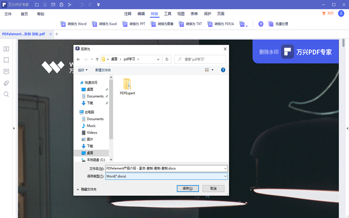Convert PDF to image
Viewport: 349px width, 218px height.
162,24
